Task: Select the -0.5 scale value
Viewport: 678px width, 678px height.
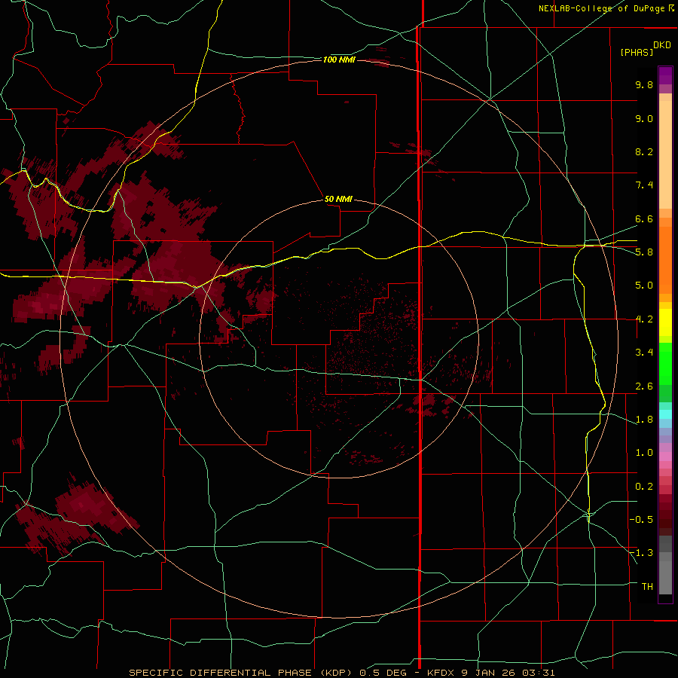Action: pos(641,520)
